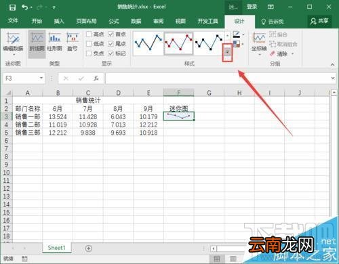Screen dimensions: 339x264
Task: Add a new sheet with the plus icon
Action: click(x=89, y=248)
